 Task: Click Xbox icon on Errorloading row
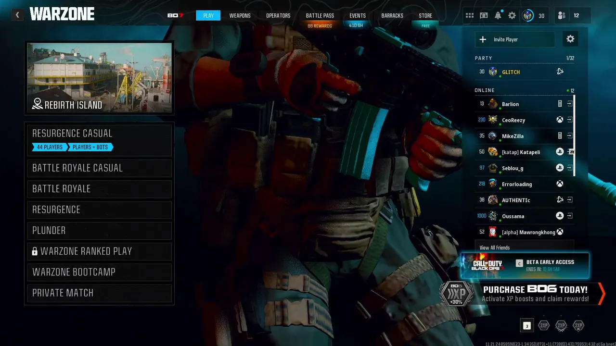560,184
